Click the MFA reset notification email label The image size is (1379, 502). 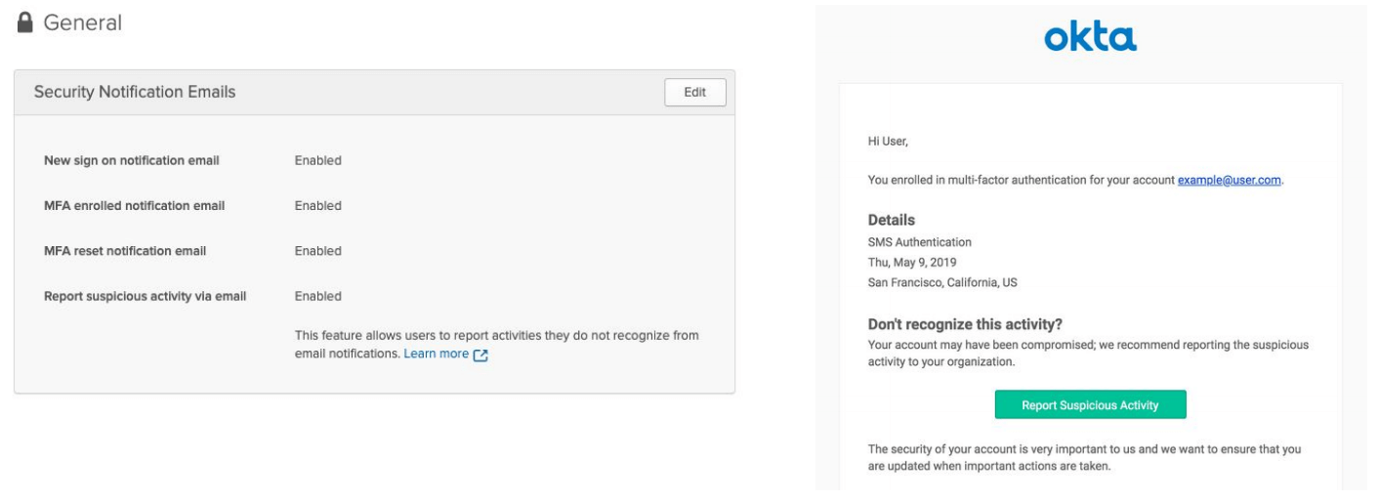(124, 251)
